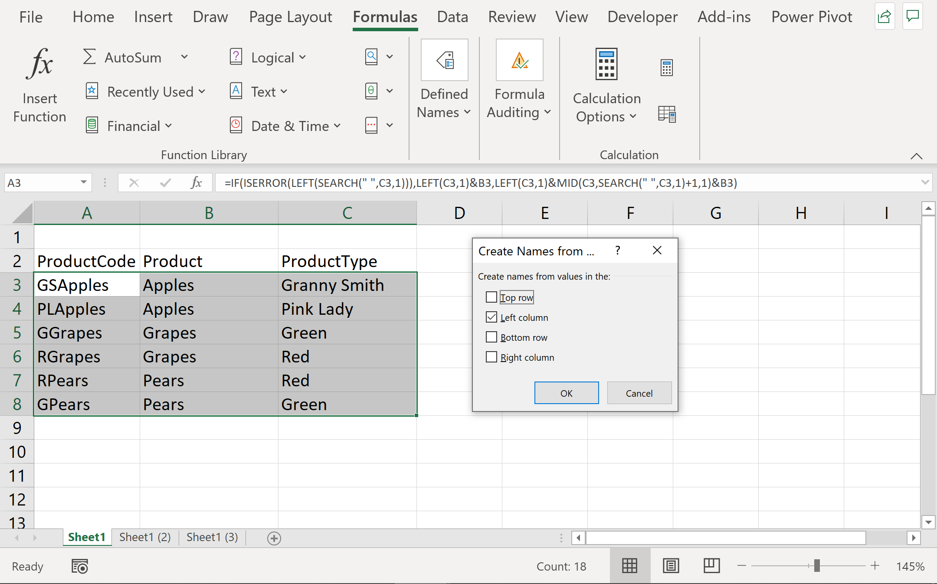Open the Comments speech bubble icon

(x=912, y=17)
